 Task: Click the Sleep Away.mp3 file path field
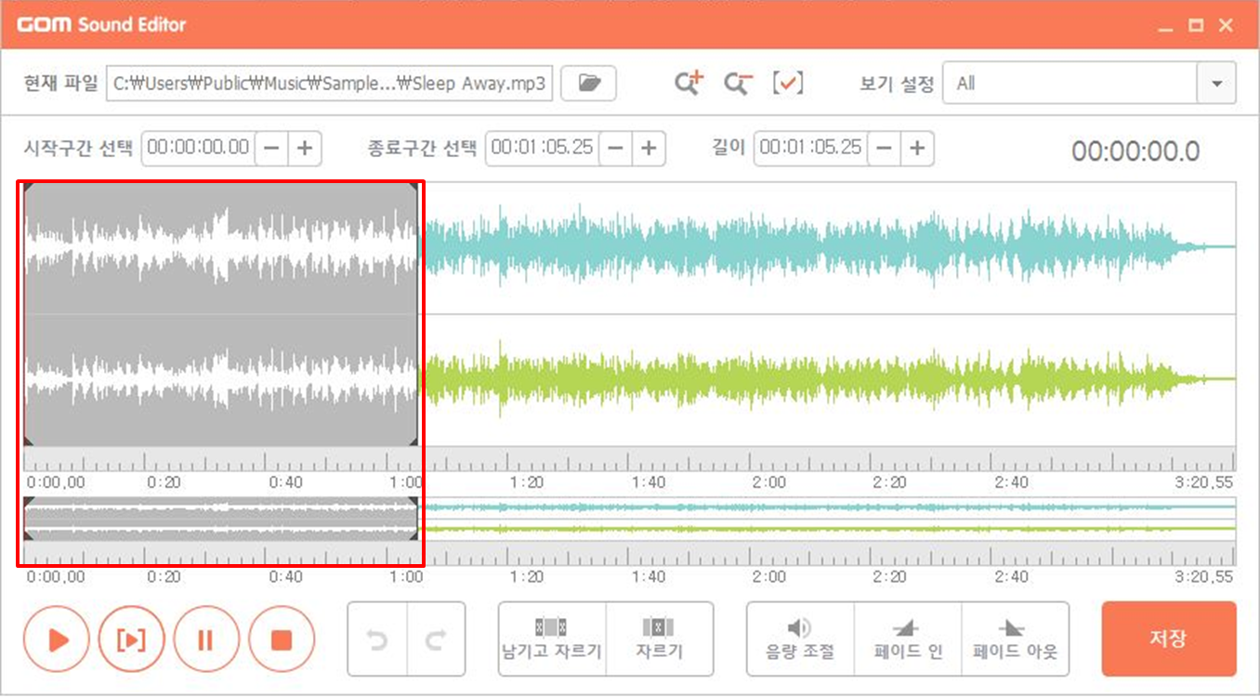coord(330,83)
